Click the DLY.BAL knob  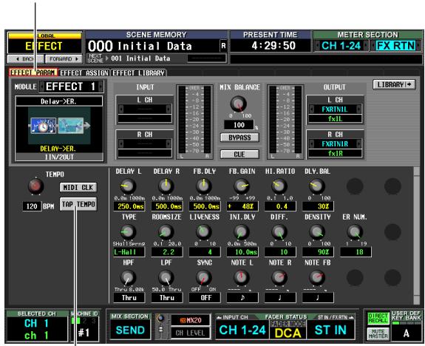pyautogui.click(x=317, y=186)
